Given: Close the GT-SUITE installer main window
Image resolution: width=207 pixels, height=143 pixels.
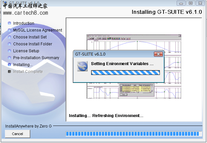Looking at the screenshot, I should click(200, 3).
